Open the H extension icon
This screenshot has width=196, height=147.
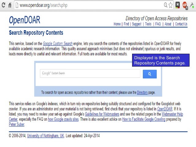(x=178, y=5)
